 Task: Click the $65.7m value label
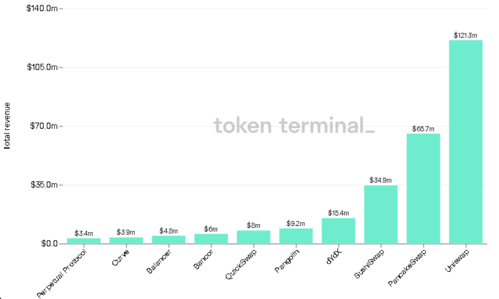pos(423,129)
